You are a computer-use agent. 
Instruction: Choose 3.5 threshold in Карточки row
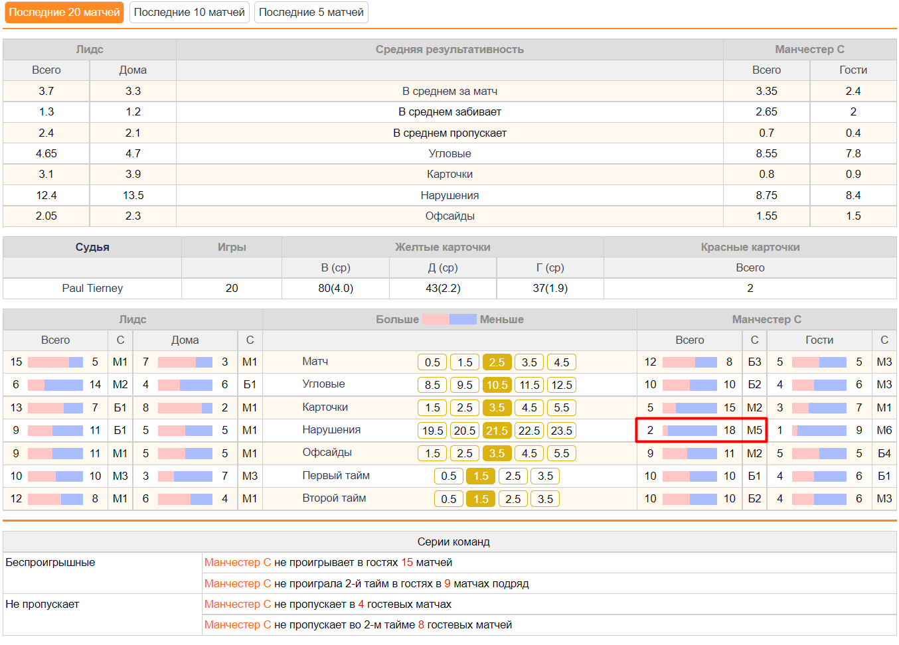pos(497,407)
